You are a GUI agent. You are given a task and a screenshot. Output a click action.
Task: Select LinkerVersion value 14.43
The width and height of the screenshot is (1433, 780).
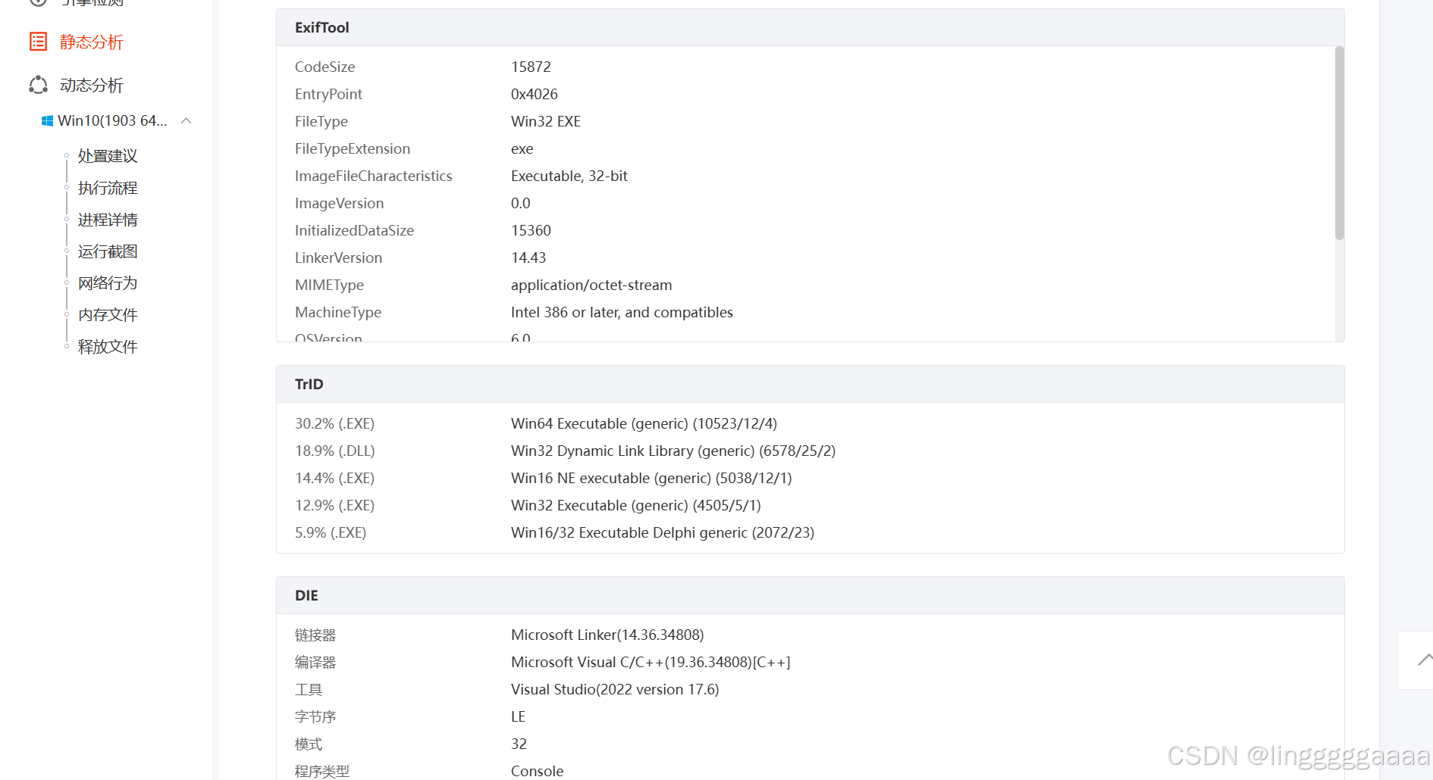(x=528, y=257)
